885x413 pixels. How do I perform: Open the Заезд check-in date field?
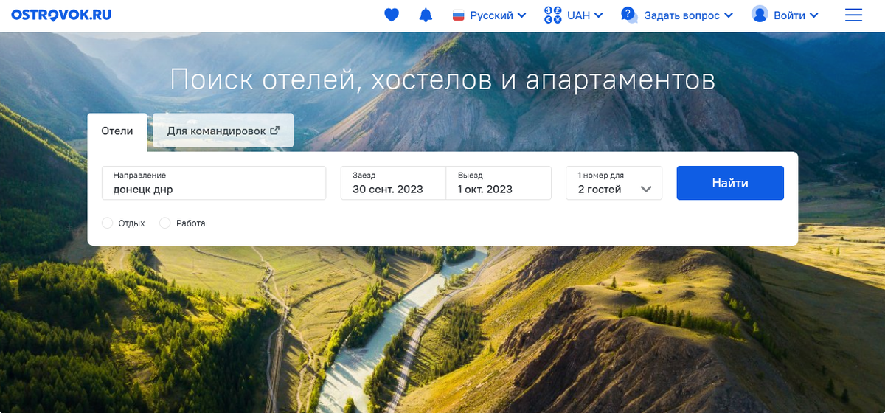(393, 183)
